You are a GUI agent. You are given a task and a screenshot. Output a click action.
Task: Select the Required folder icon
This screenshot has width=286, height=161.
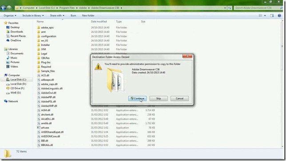click(39, 67)
